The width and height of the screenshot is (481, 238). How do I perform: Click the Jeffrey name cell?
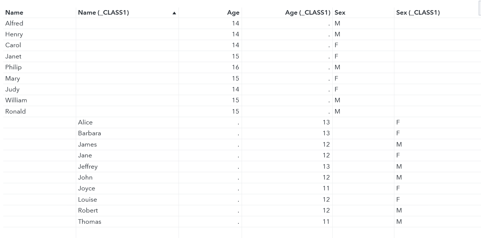pos(88,166)
